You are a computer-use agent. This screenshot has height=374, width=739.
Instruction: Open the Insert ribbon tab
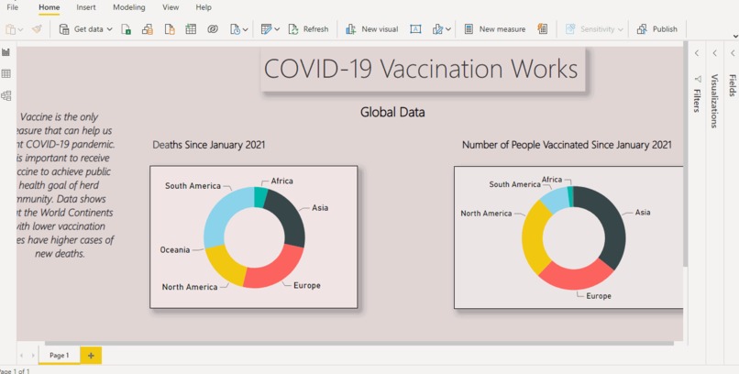86,7
